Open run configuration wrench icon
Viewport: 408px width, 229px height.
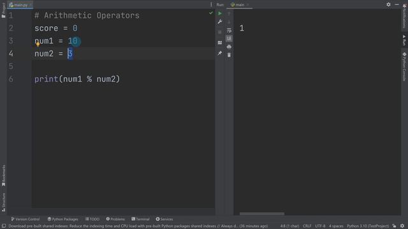pyautogui.click(x=220, y=22)
